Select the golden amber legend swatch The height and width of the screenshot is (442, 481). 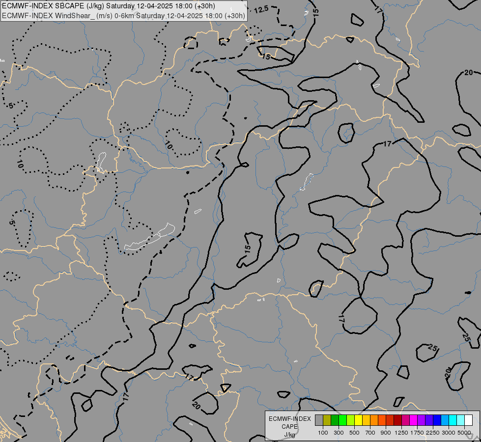[366, 420]
